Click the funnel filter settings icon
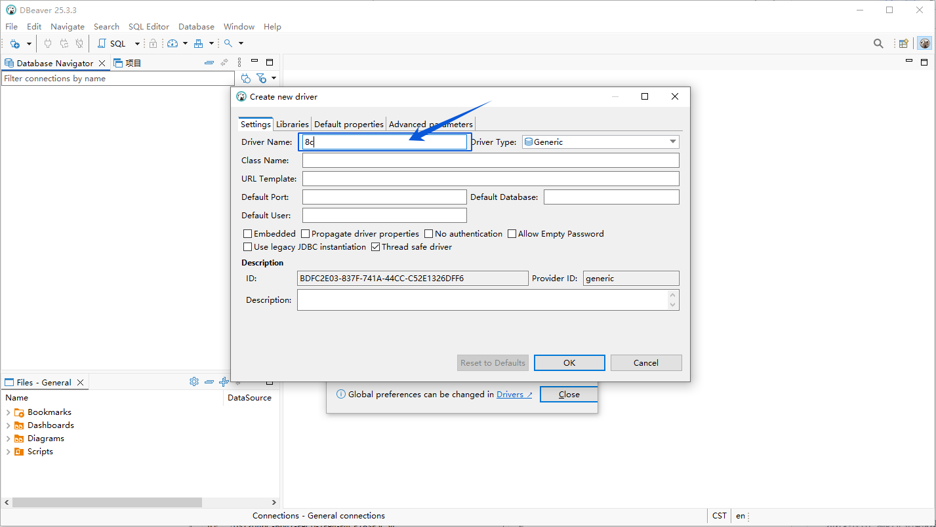This screenshot has height=527, width=936. 261,79
